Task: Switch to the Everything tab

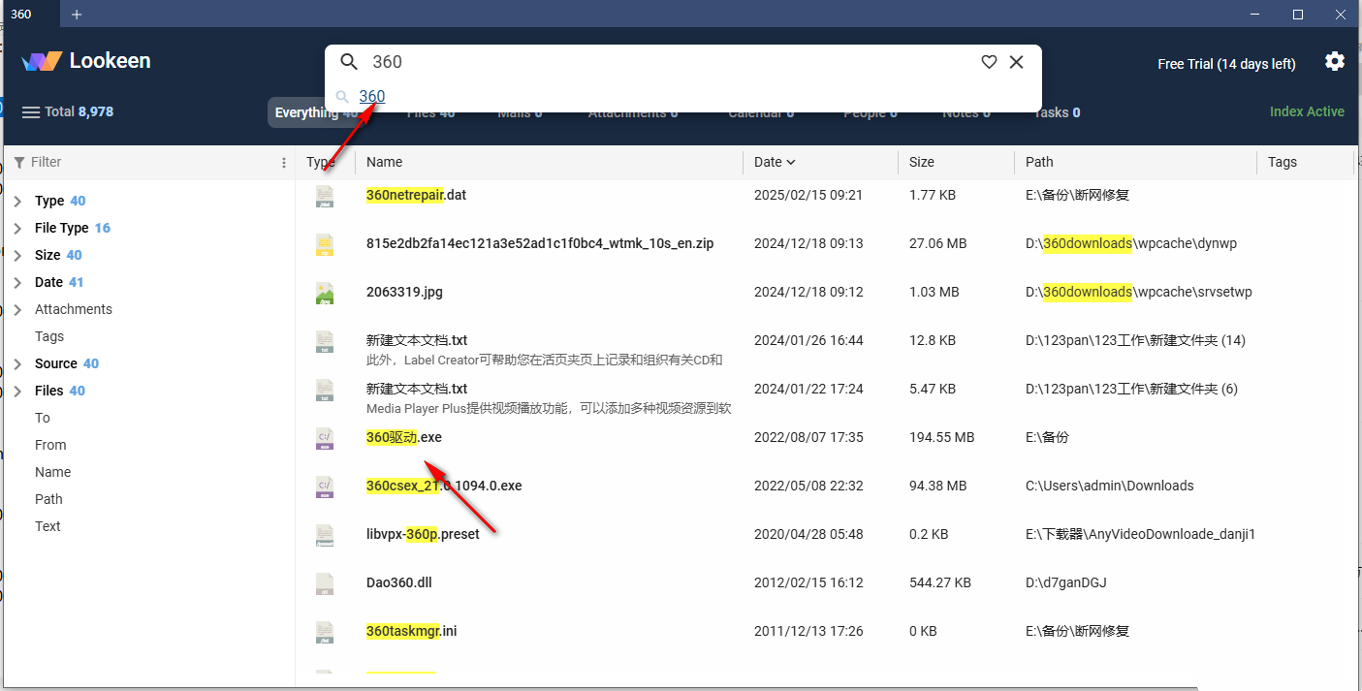Action: click(x=305, y=112)
